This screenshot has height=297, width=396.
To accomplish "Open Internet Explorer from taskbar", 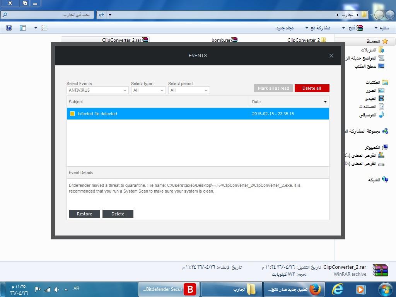I will [338, 289].
